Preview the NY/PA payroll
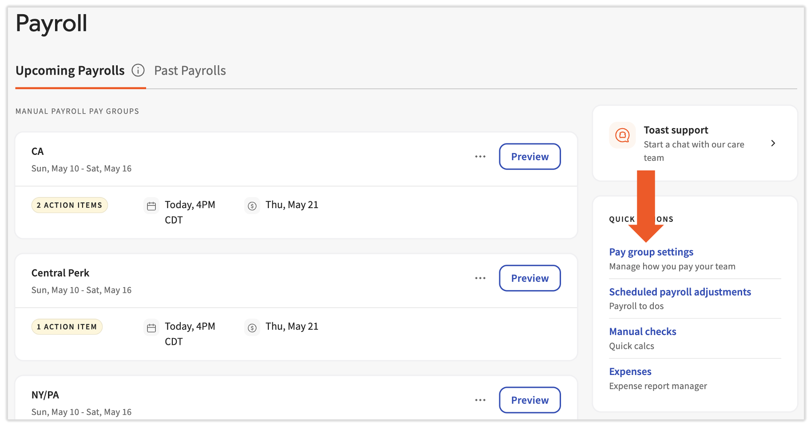This screenshot has height=426, width=811. pos(530,400)
